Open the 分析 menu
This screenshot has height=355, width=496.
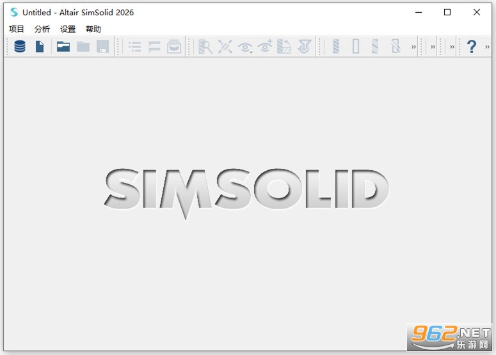point(42,29)
